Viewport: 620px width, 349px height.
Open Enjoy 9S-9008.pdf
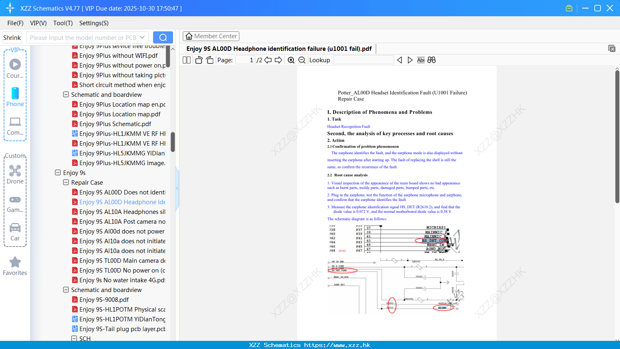[104, 300]
